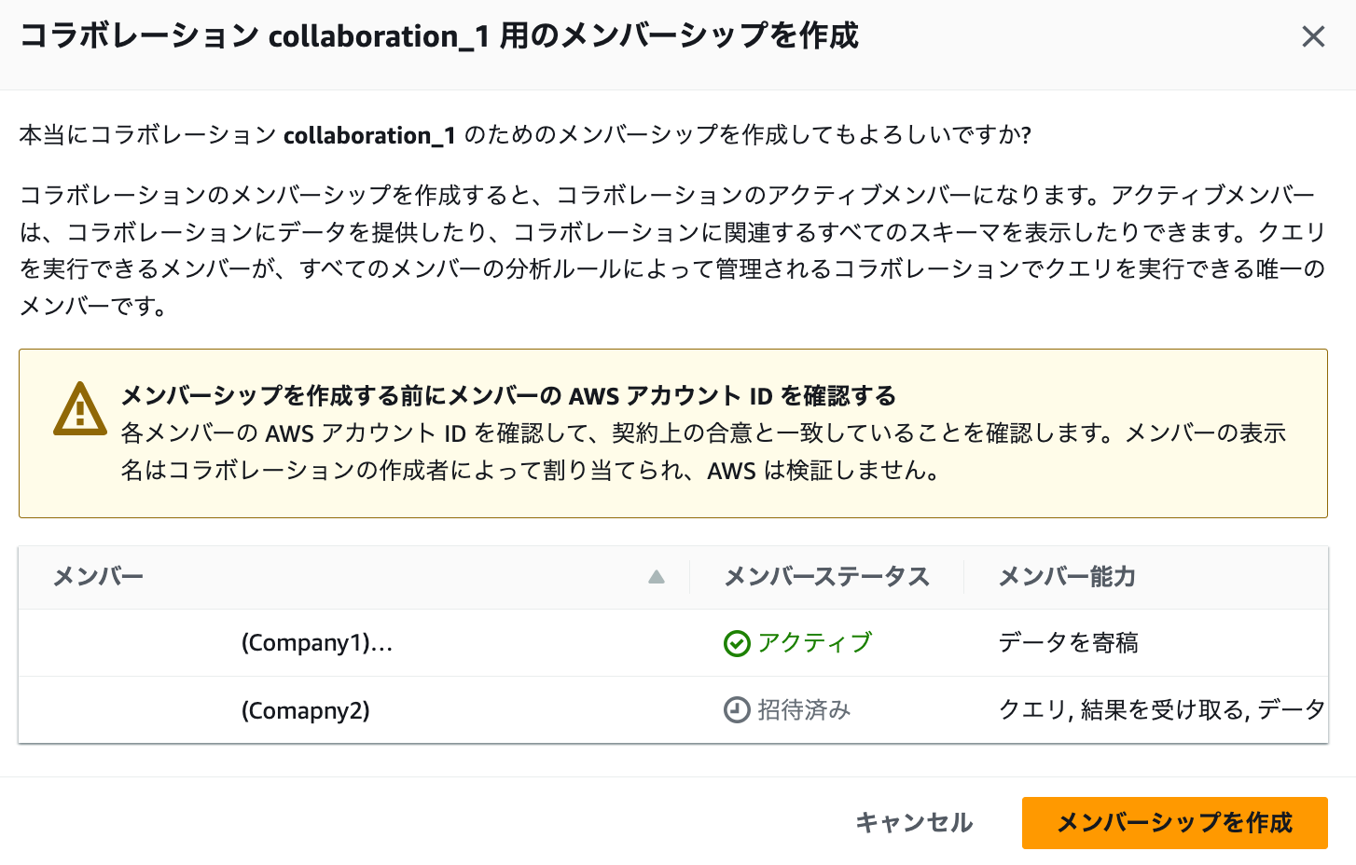Click the メンバー column header
Viewport: 1356px width, 865px height.
[99, 577]
